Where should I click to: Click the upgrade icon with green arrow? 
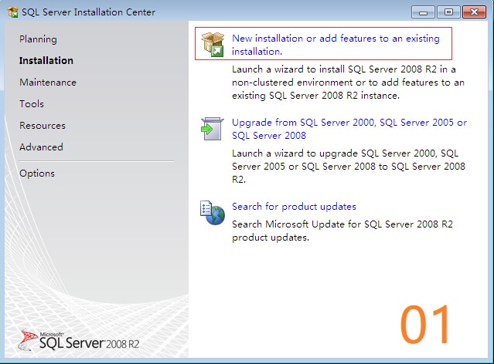pyautogui.click(x=213, y=129)
